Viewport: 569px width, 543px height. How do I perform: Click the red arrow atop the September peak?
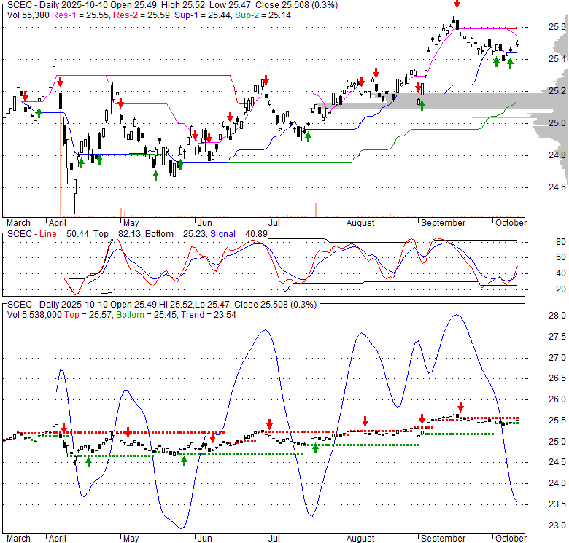coord(457,4)
